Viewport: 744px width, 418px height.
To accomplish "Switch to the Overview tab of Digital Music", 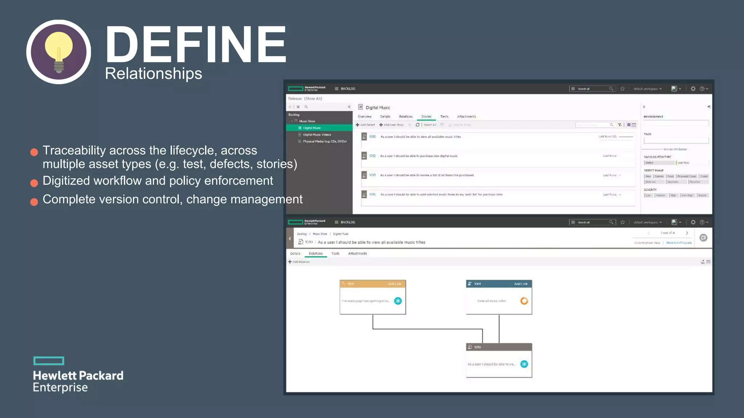I will tap(365, 116).
